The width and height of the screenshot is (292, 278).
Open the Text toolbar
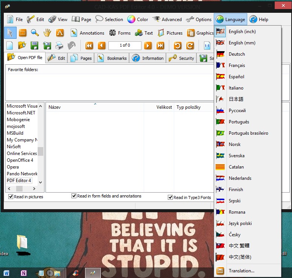144,33
